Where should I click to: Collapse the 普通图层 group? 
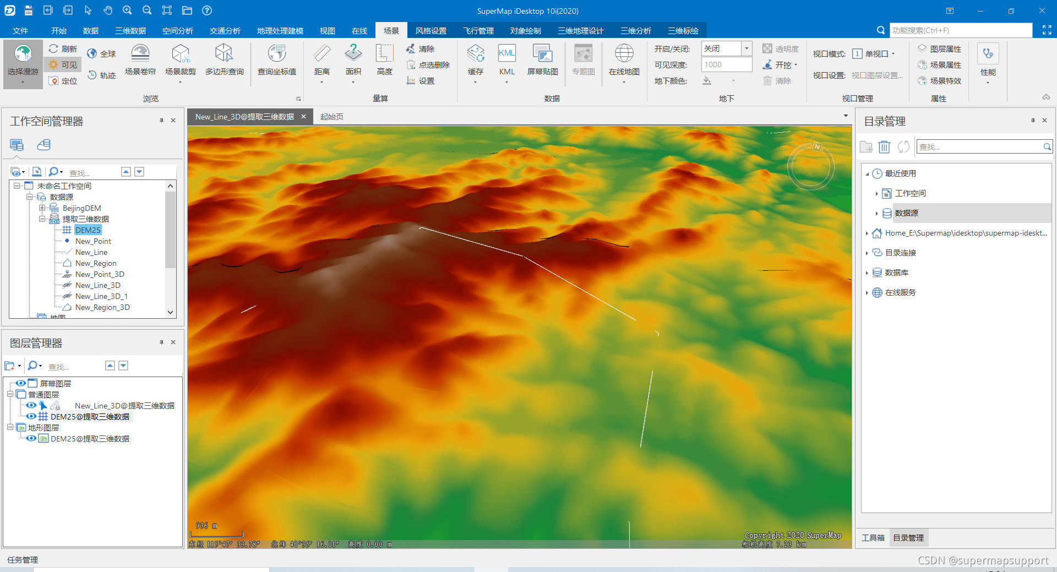click(10, 394)
